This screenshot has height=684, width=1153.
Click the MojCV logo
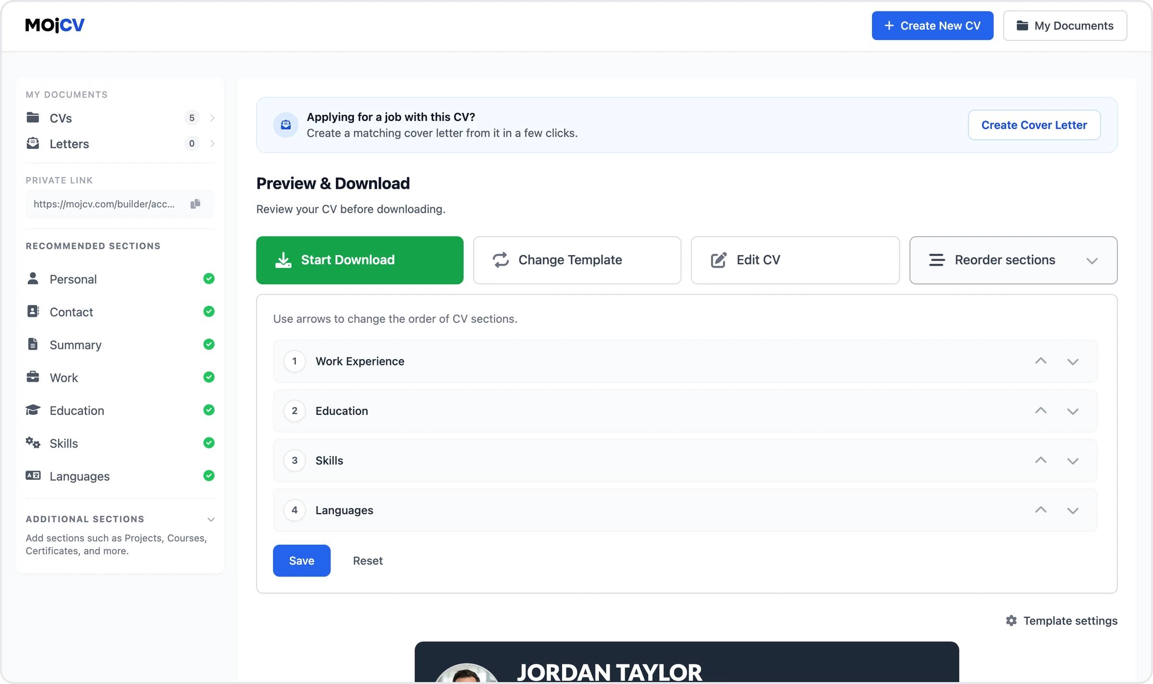[x=55, y=25]
